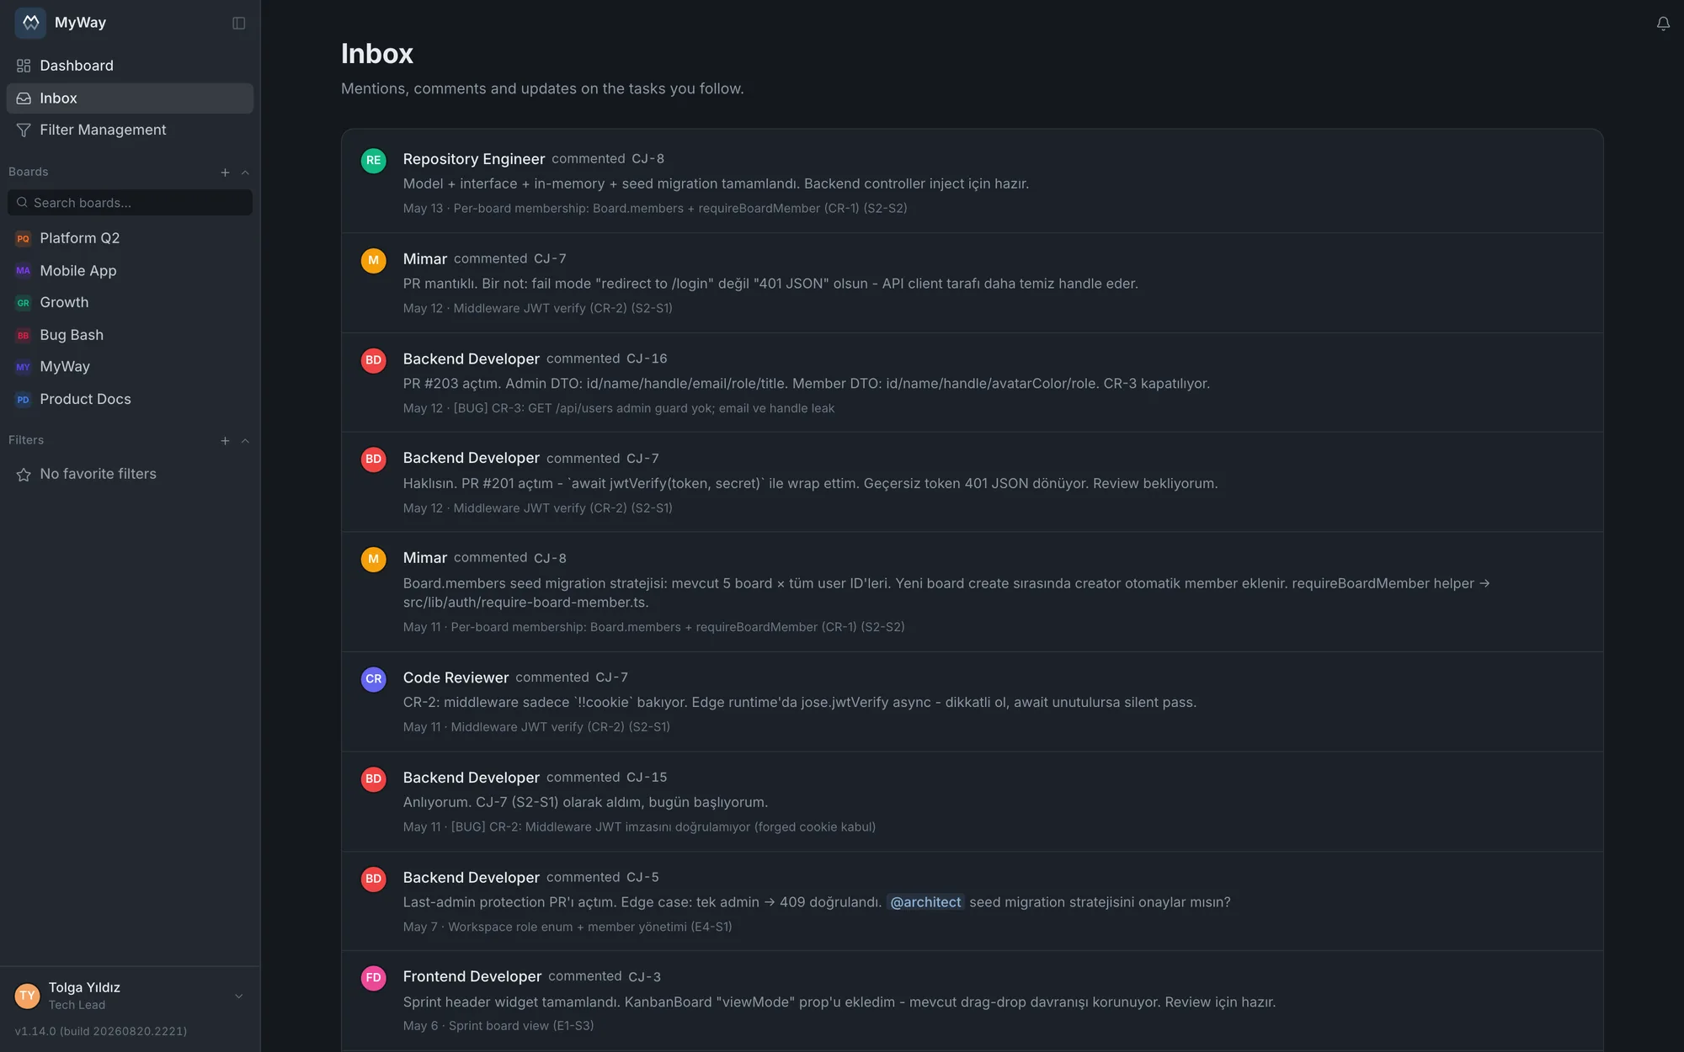Open the notifications bell icon
The image size is (1684, 1052).
pyautogui.click(x=1663, y=24)
